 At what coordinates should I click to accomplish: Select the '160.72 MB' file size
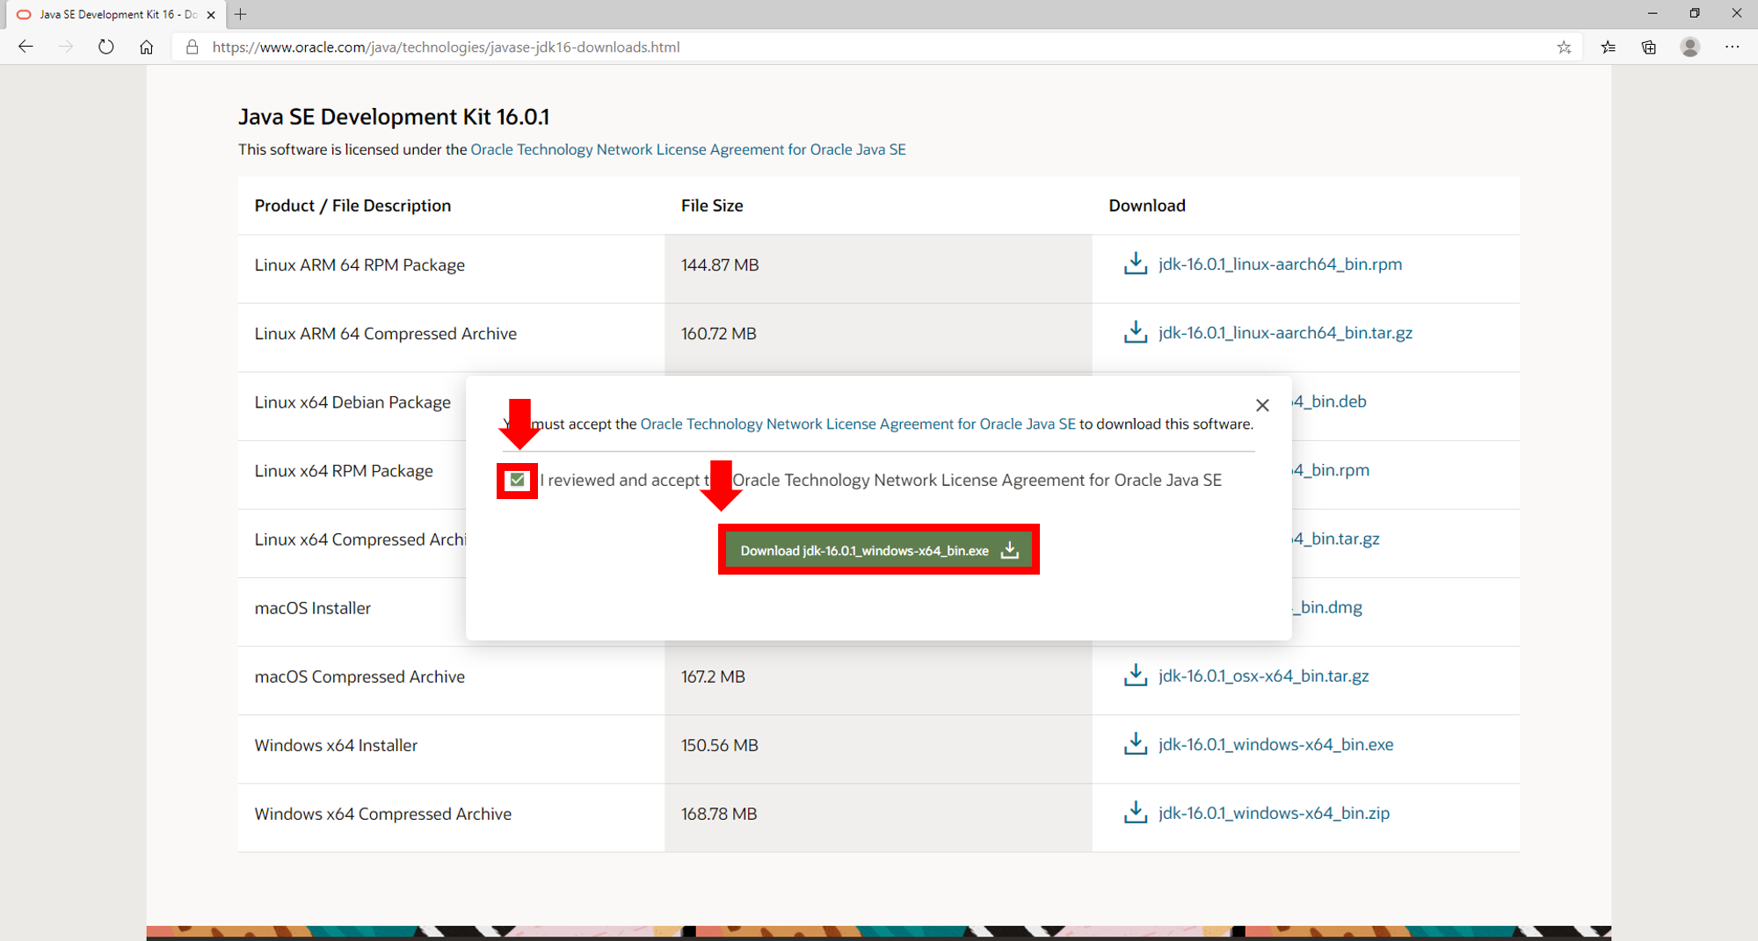[x=719, y=334]
